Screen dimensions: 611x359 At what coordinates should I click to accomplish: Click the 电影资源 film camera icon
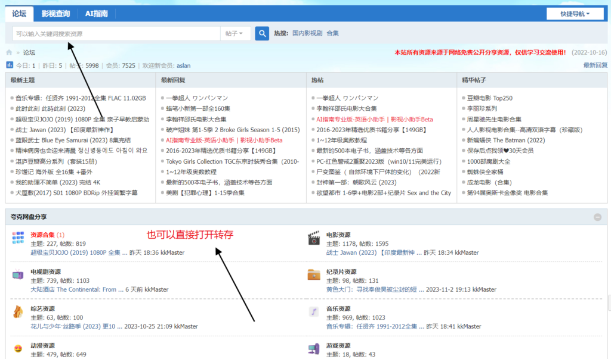(314, 238)
